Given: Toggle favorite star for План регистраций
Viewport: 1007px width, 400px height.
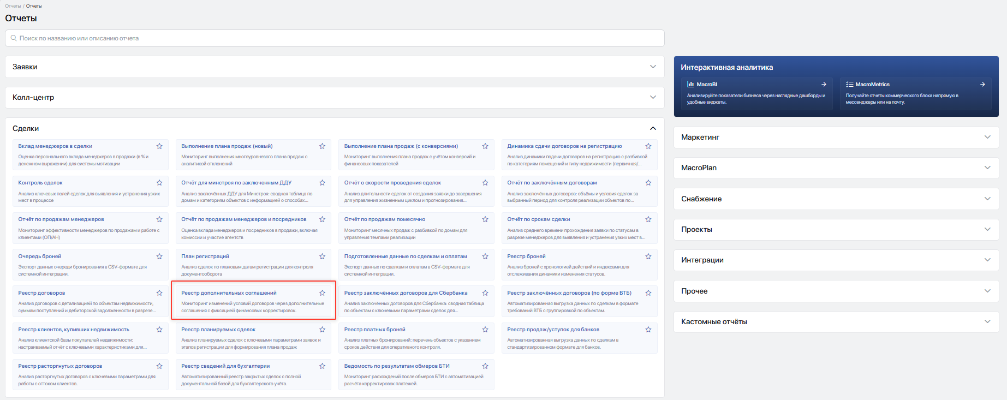Looking at the screenshot, I should click(323, 256).
